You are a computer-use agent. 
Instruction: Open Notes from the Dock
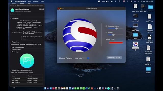pyautogui.click(x=64, y=88)
